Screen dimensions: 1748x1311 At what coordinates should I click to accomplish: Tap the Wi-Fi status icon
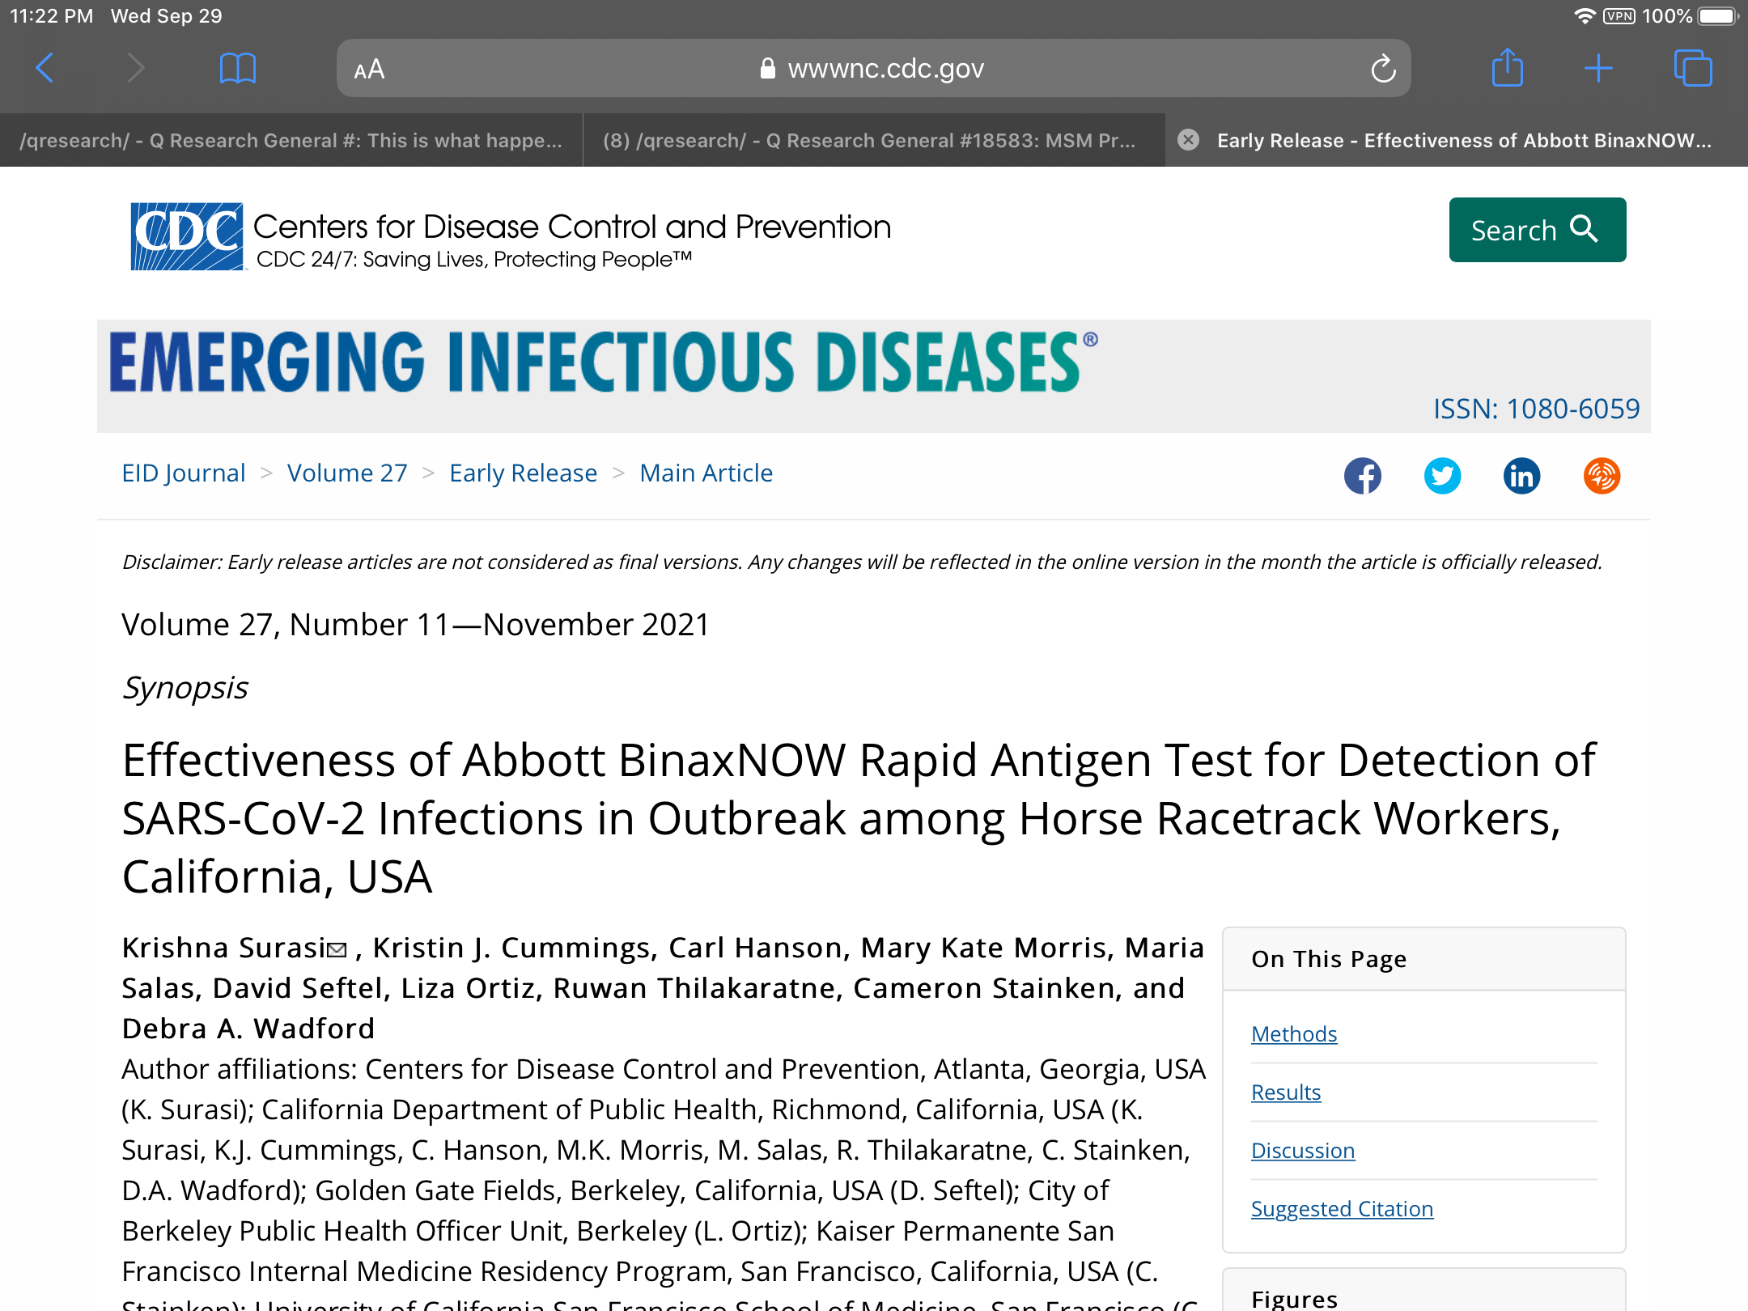click(1585, 16)
